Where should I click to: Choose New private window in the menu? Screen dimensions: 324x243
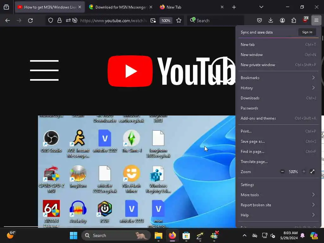click(278, 65)
